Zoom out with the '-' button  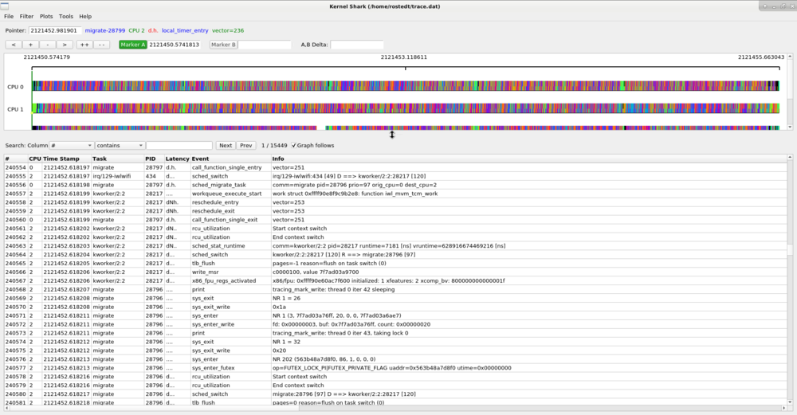pos(47,45)
